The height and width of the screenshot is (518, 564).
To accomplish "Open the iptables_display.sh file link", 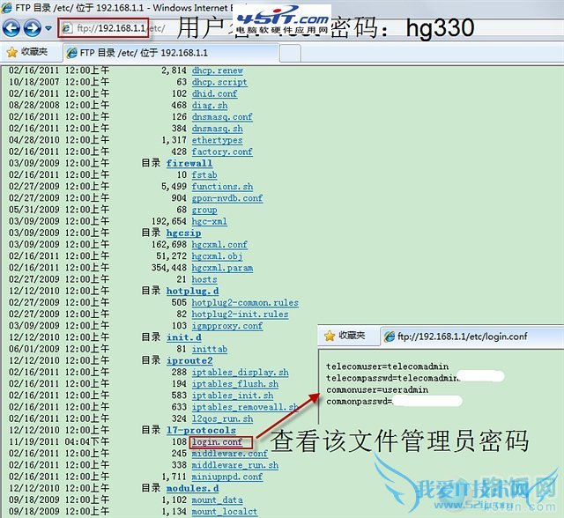I will (240, 372).
